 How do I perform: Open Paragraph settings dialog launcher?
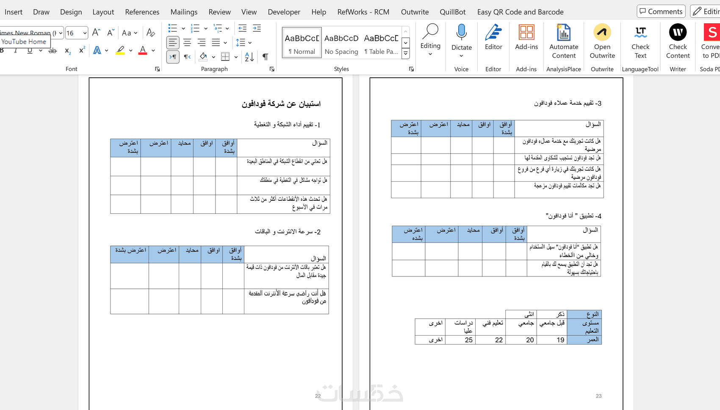tap(272, 69)
